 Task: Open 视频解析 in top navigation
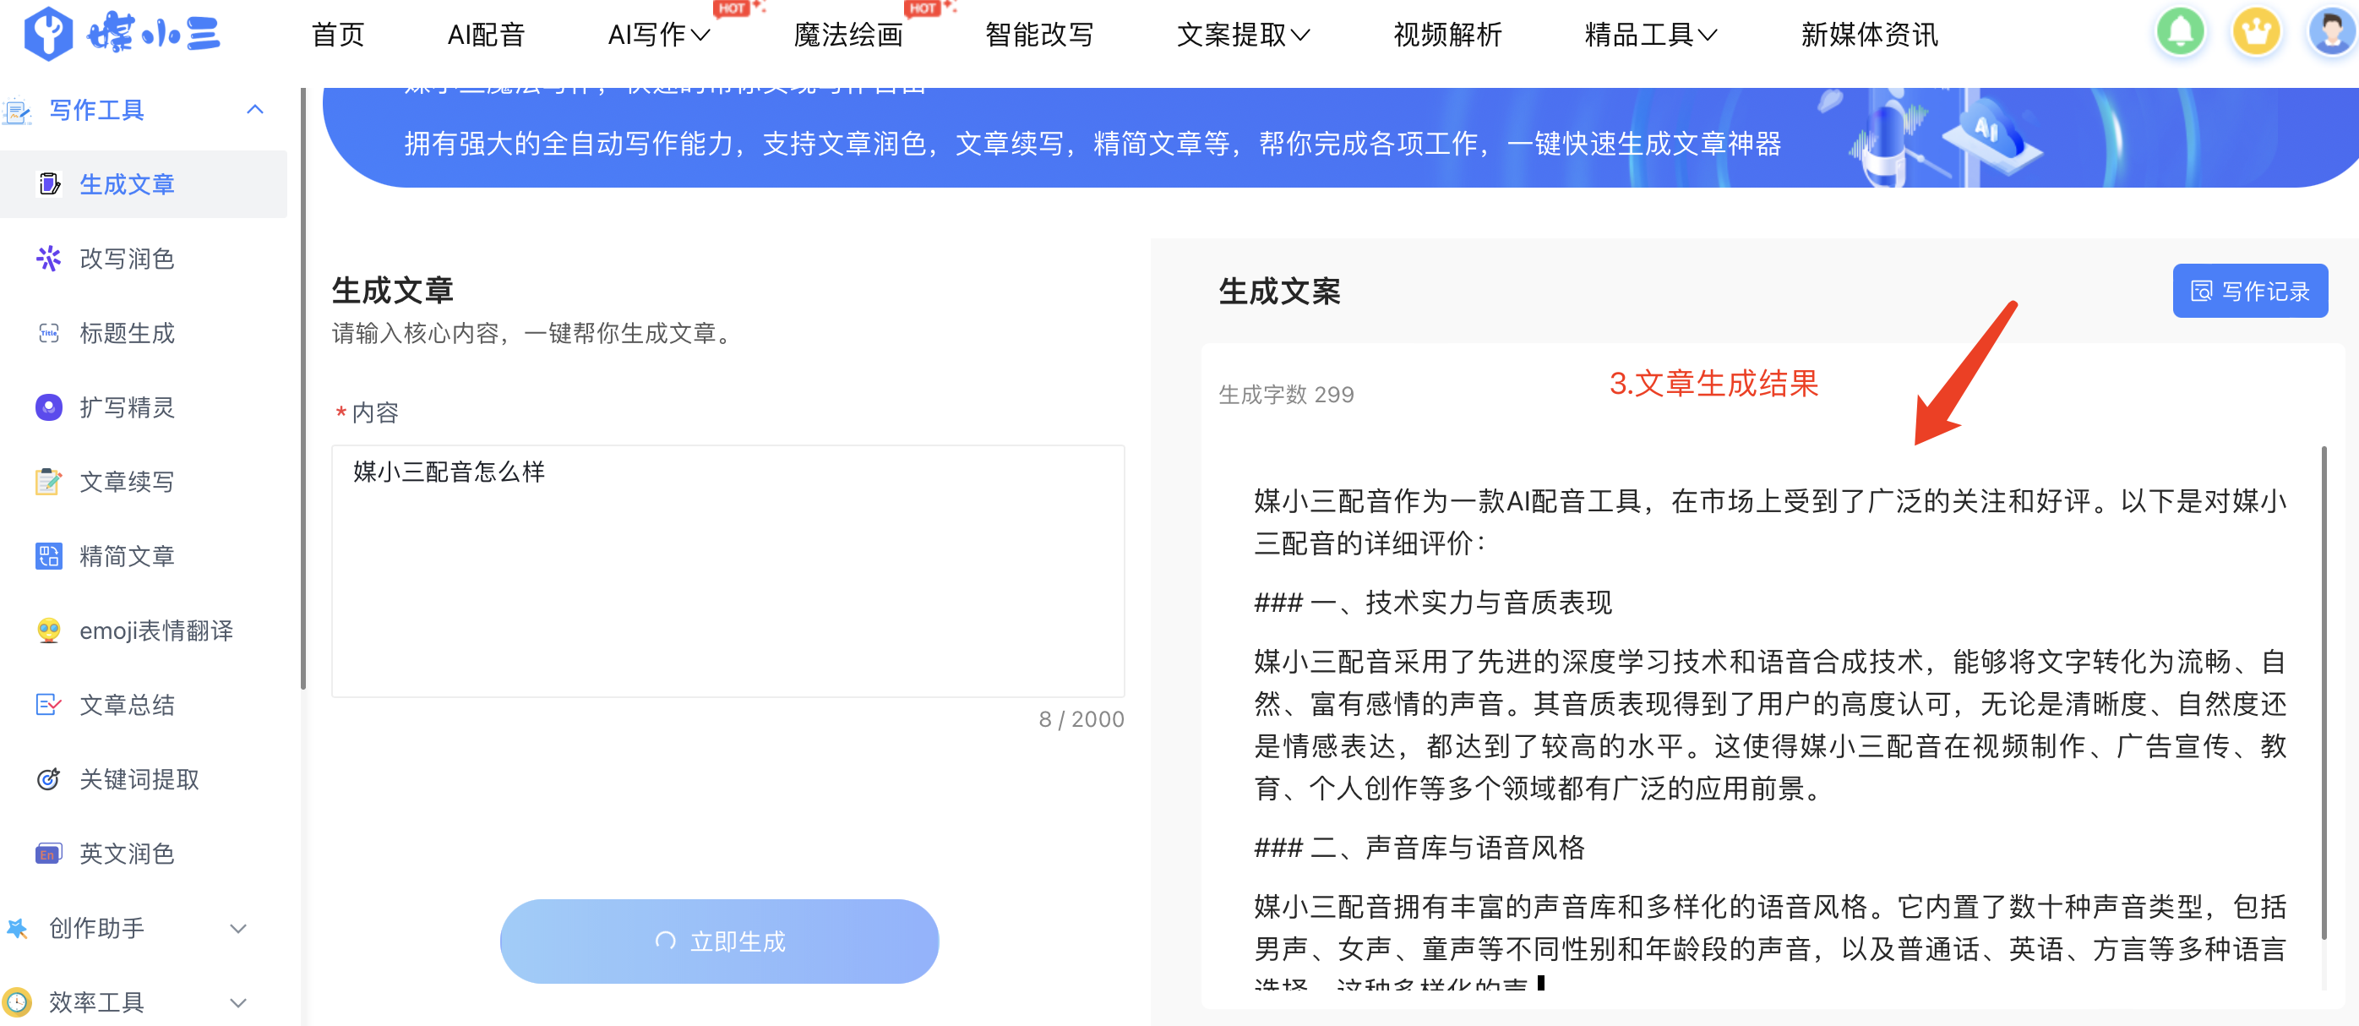1446,35
